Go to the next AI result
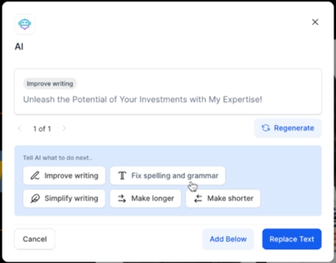Viewport: 336px width, 263px height. coord(64,129)
